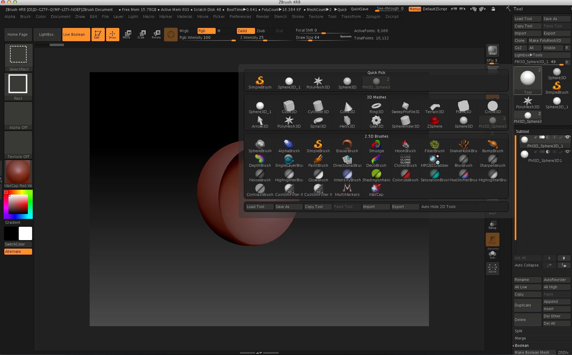Adjust the Draw Size slider
The height and width of the screenshot is (355, 572).
[x=324, y=37]
